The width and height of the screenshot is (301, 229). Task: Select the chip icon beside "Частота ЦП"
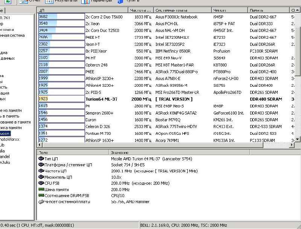click(41, 171)
